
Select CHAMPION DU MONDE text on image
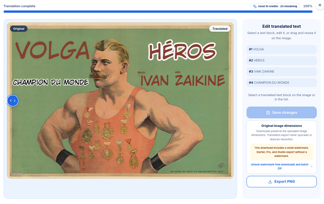tap(51, 82)
